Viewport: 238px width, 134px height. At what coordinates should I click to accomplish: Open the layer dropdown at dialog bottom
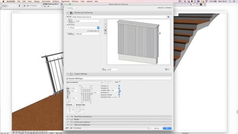(109, 128)
